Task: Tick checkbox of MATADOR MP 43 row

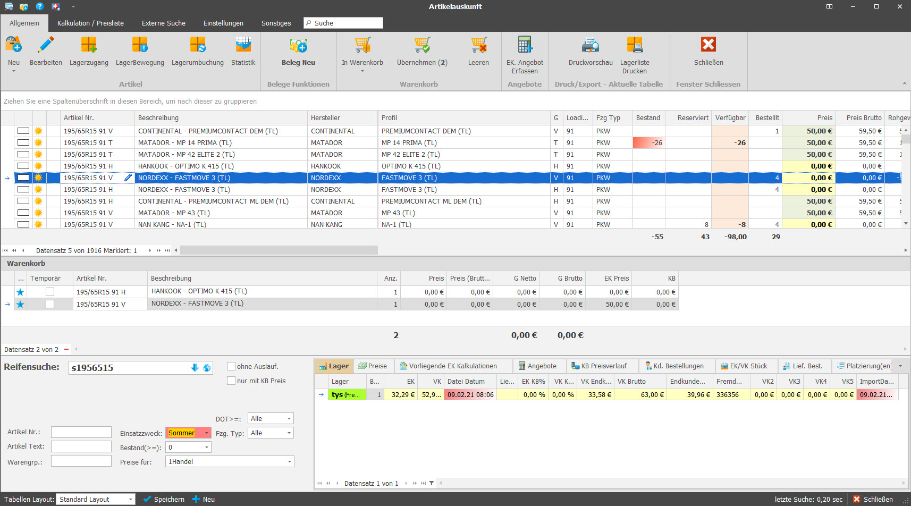Action: tap(23, 213)
